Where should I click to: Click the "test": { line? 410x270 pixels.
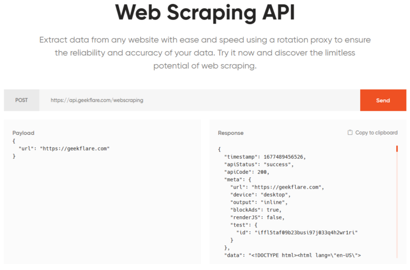pyautogui.click(x=244, y=225)
